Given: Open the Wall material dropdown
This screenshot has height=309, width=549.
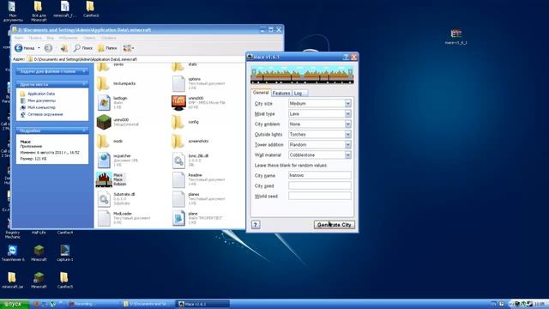Looking at the screenshot, I should click(x=347, y=154).
